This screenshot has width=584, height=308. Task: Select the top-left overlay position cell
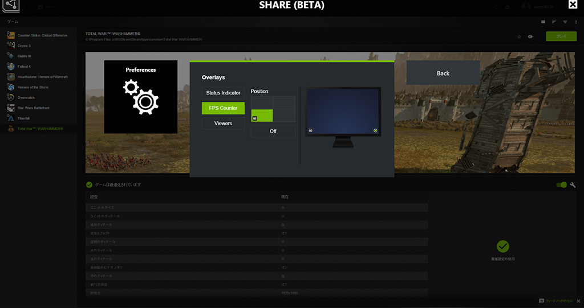262,102
